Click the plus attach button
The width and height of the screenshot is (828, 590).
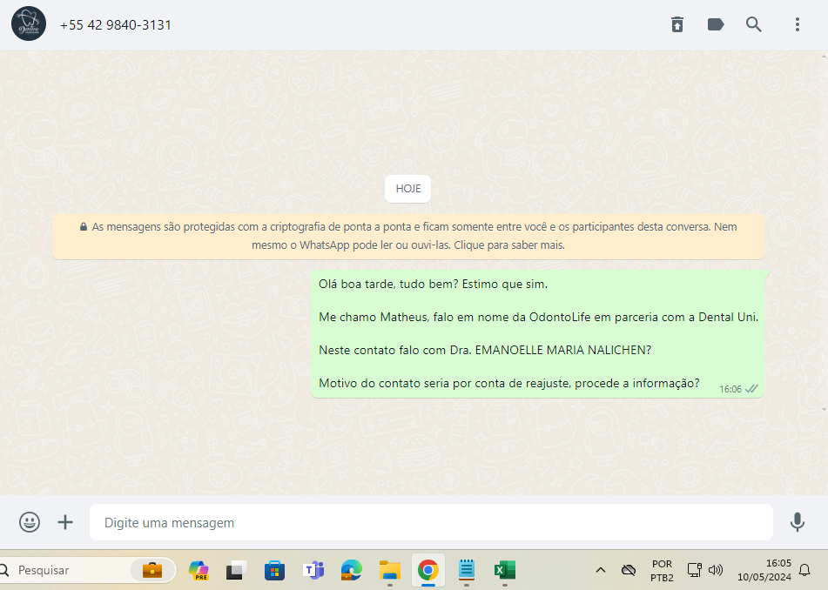pyautogui.click(x=65, y=522)
